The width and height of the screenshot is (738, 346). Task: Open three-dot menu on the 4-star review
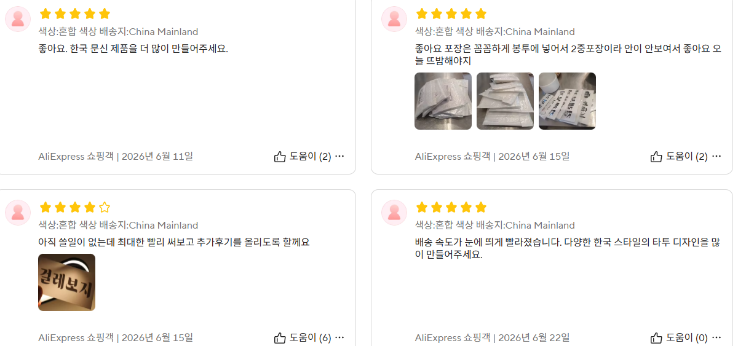pos(339,337)
